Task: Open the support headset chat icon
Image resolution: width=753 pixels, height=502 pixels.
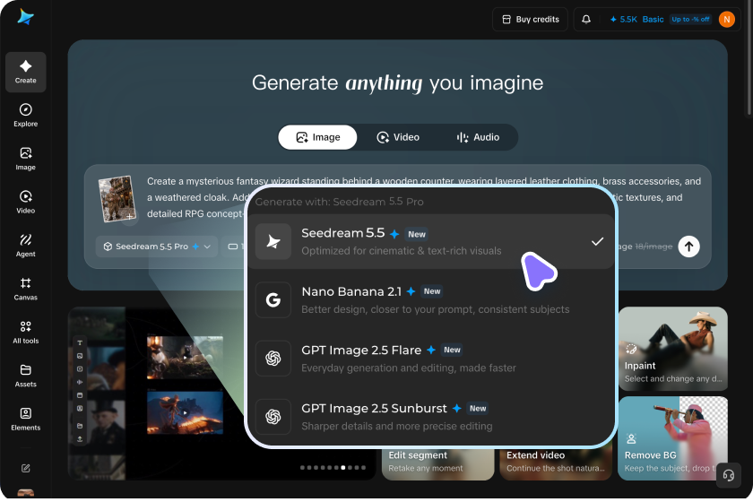Action: tap(729, 476)
